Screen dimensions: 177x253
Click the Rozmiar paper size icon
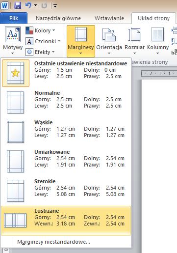(134, 34)
